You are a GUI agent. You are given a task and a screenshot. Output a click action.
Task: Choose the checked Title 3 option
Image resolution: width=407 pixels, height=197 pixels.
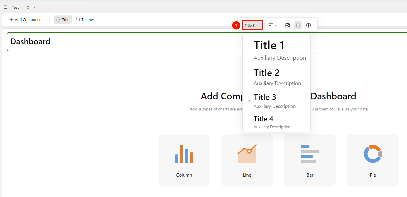pyautogui.click(x=276, y=101)
